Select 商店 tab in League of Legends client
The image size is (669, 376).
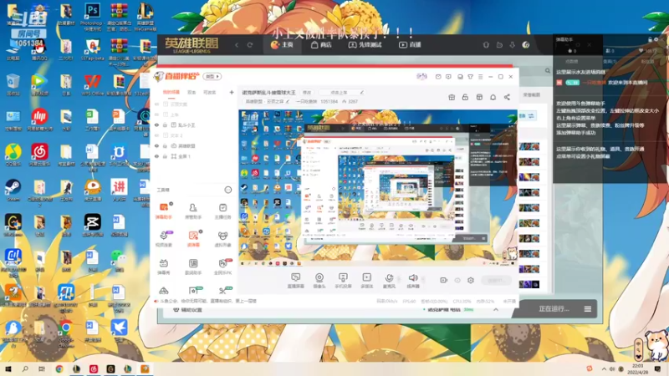pyautogui.click(x=321, y=45)
